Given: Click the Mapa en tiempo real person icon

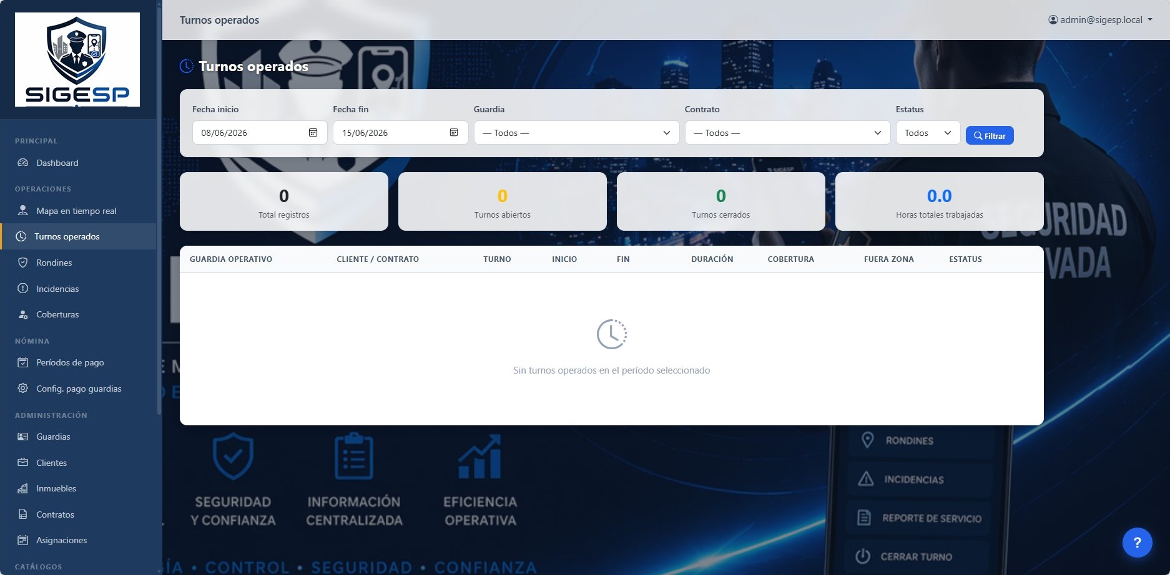Looking at the screenshot, I should tap(23, 211).
